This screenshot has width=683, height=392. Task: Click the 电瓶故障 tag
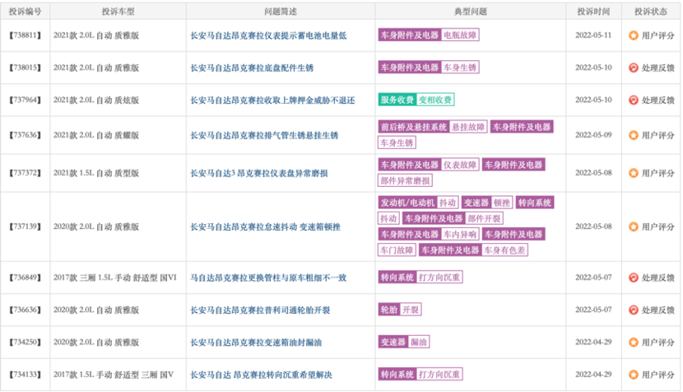(460, 35)
